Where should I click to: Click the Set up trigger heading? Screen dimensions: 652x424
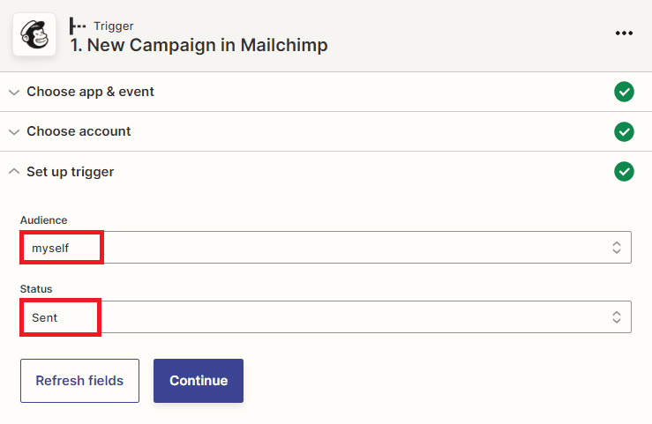(x=70, y=171)
